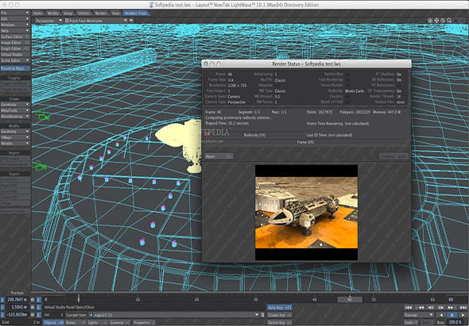469x326 pixels.
Task: Click the rendered spaceship preview image
Action: (306, 213)
